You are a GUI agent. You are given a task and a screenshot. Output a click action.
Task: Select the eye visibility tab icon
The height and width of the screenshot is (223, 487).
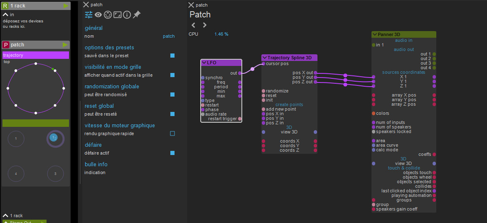pyautogui.click(x=98, y=15)
